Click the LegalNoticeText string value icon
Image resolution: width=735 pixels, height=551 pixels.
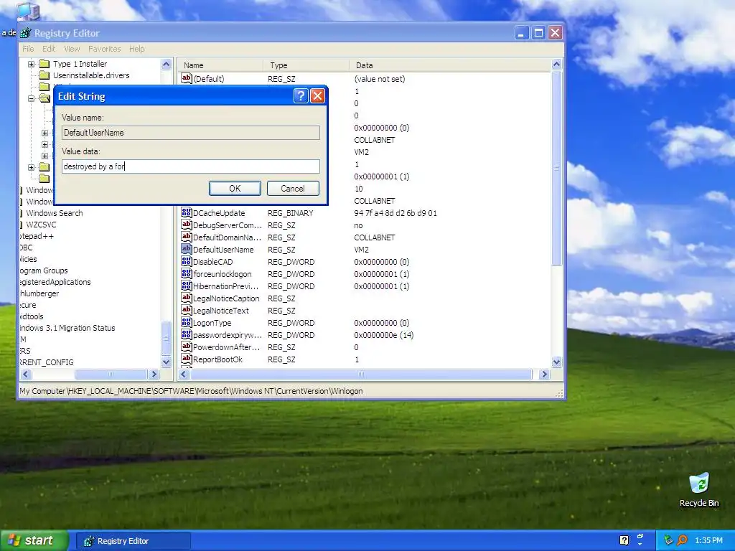[187, 310]
